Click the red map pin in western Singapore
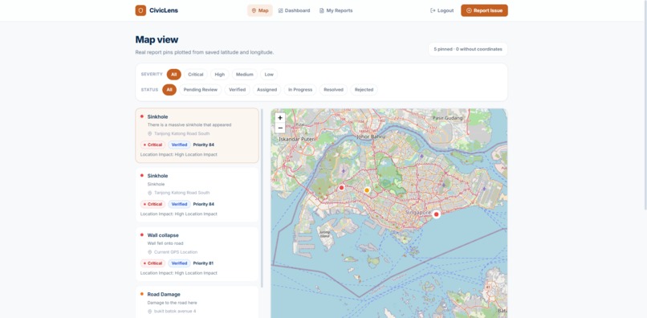Screen dimensions: 647x318 (341, 187)
